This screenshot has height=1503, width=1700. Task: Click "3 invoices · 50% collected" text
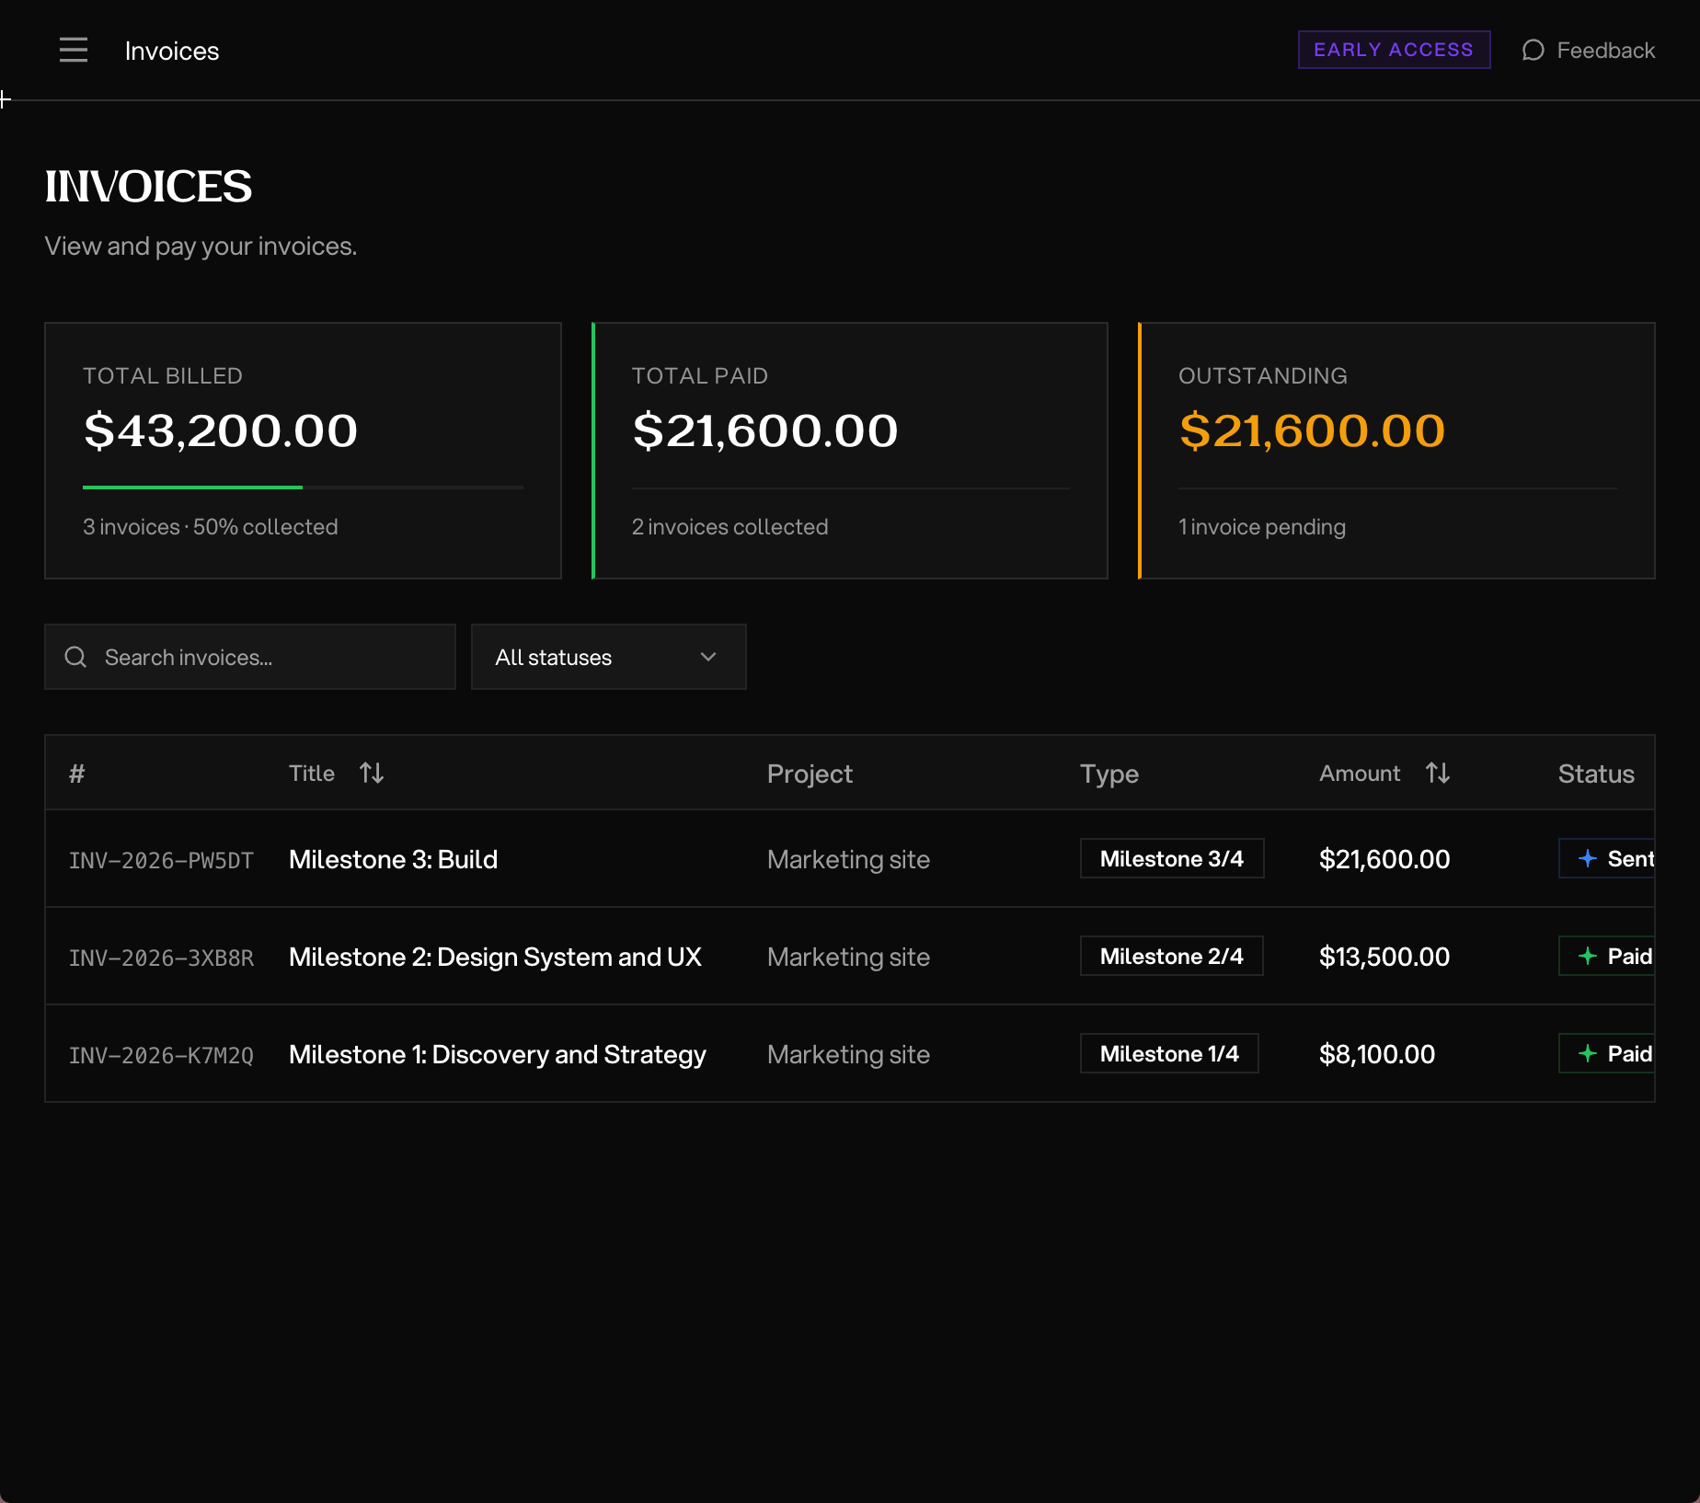[211, 526]
